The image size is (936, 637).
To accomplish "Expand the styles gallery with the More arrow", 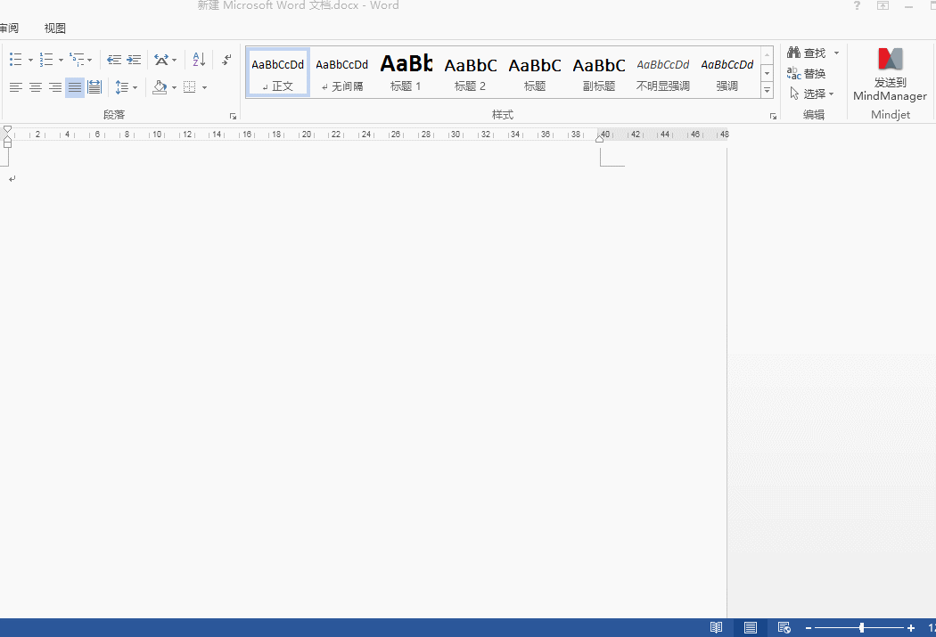I will (768, 91).
